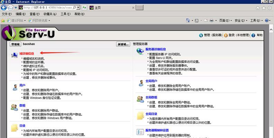Click the command bar Home icon
Image resolution: width=274 pixels, height=138 pixels.
pyautogui.click(x=188, y=20)
